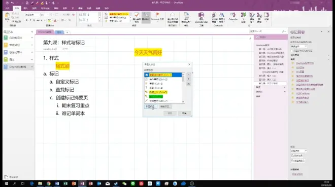
Task: Open the blue section tab
Action: 59,32
